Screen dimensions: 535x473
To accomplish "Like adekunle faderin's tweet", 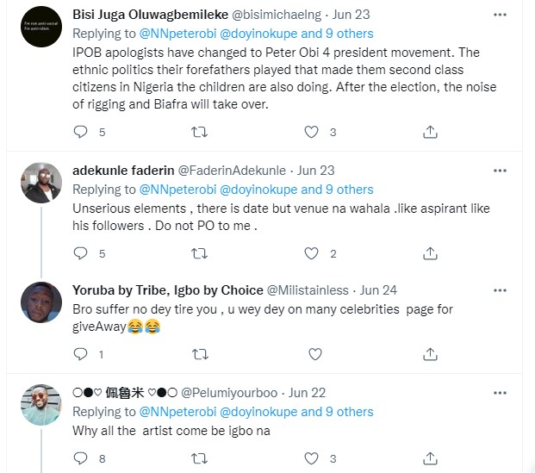I will [314, 253].
